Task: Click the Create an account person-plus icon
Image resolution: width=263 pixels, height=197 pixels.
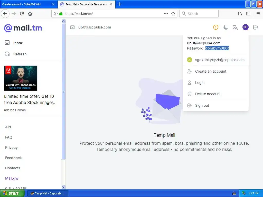Action: pyautogui.click(x=189, y=71)
